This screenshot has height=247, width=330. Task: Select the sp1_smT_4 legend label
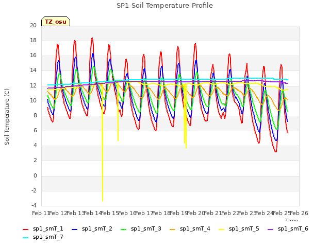click(195, 228)
